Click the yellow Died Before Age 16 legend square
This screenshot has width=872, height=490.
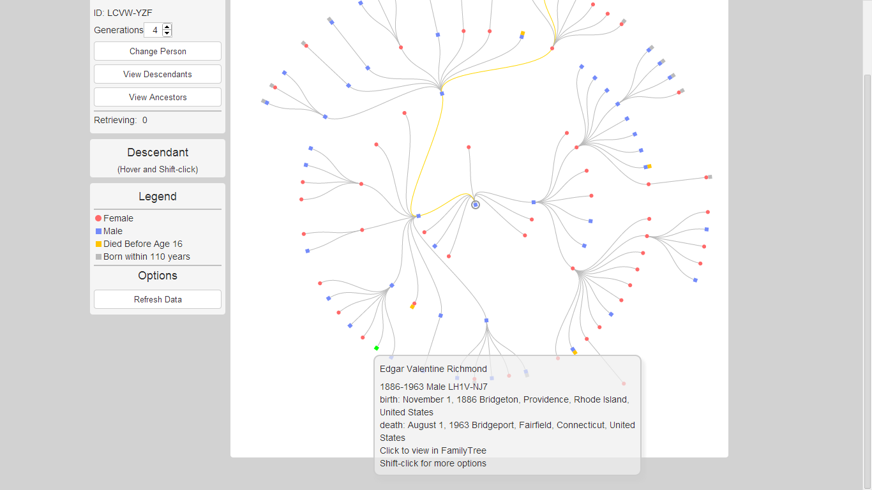pyautogui.click(x=98, y=244)
